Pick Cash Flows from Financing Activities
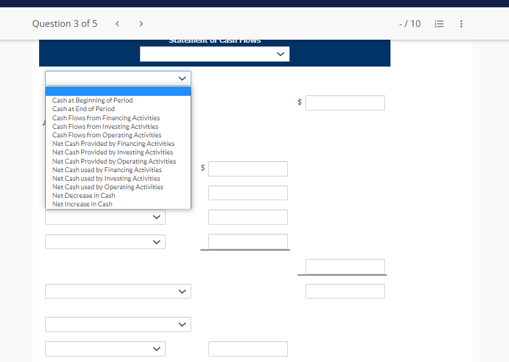Image resolution: width=509 pixels, height=362 pixels. (106, 118)
